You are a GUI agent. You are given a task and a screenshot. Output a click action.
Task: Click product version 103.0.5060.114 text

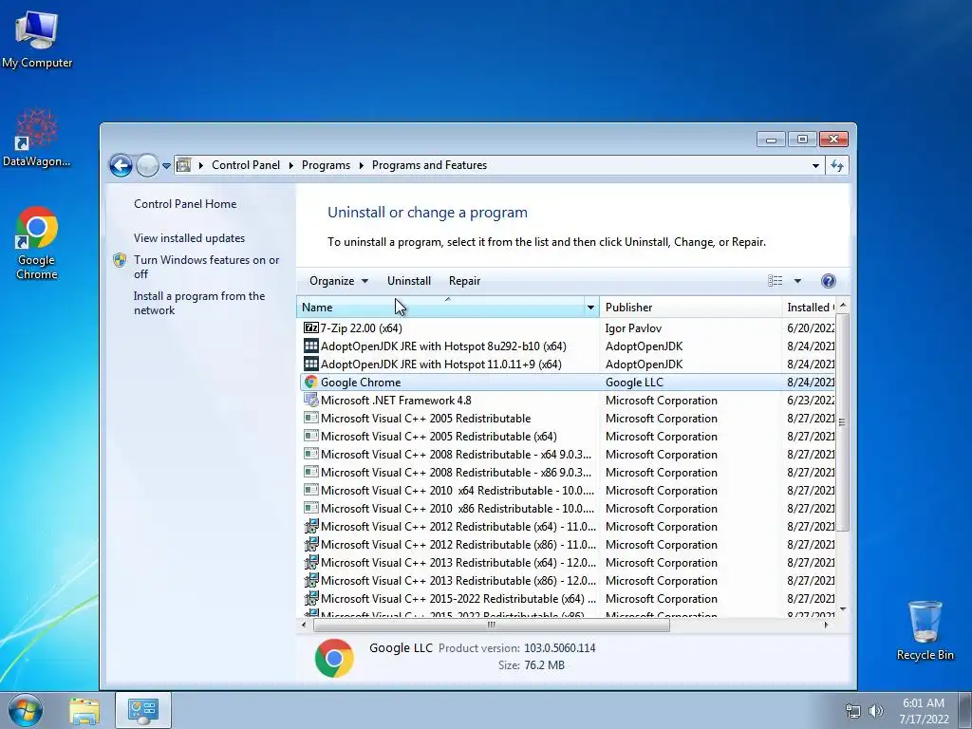click(x=560, y=648)
